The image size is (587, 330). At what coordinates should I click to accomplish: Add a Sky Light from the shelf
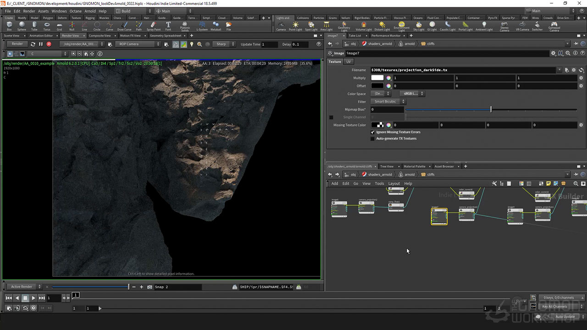tap(419, 26)
